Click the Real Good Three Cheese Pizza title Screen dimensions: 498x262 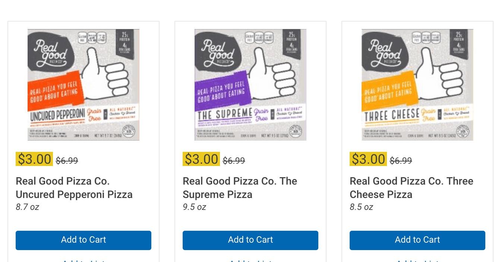tap(411, 188)
